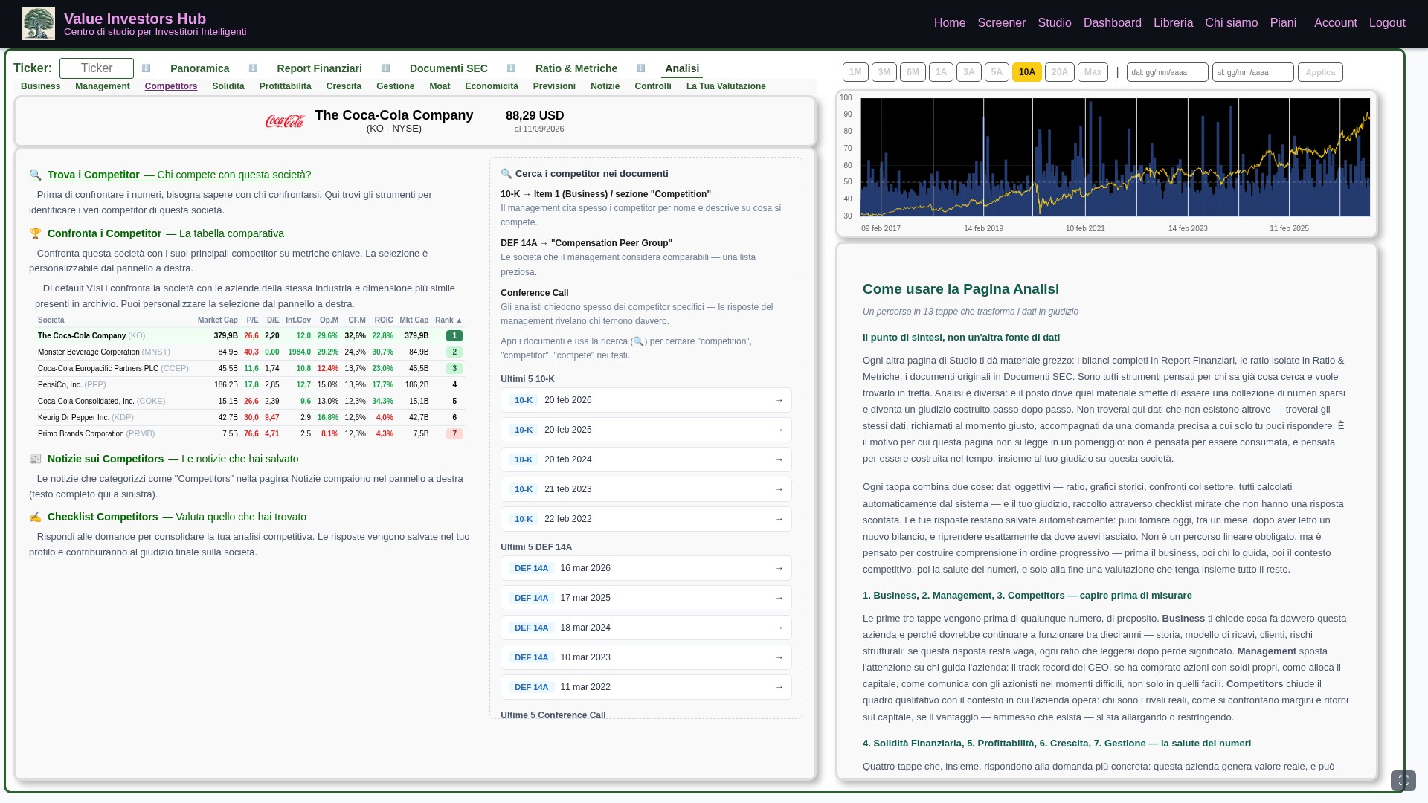Sort competitors by Op.M header
Image resolution: width=1428 pixels, height=803 pixels.
(x=329, y=320)
